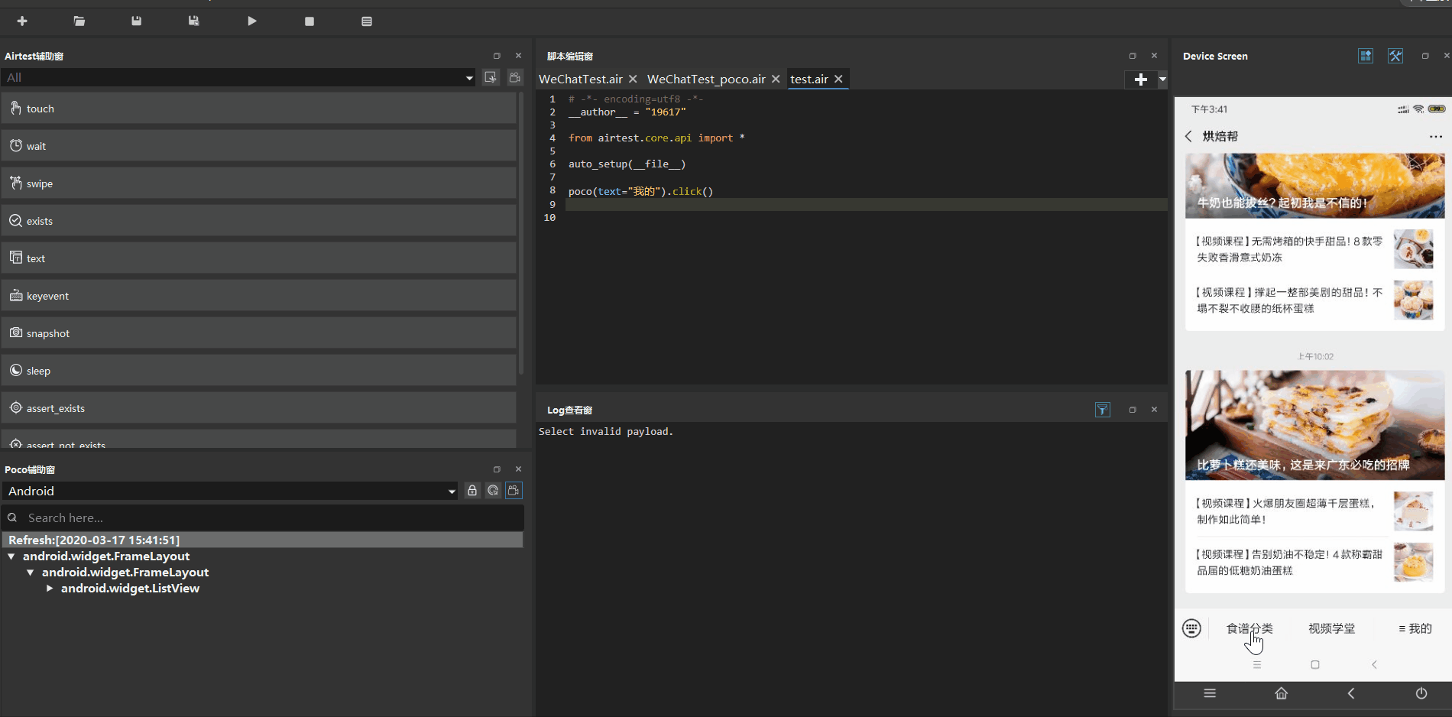Select the assert_exists command
The height and width of the screenshot is (717, 1452).
tap(258, 408)
